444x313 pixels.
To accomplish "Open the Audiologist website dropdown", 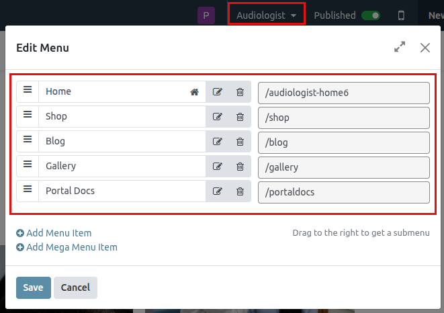I will 267,15.
